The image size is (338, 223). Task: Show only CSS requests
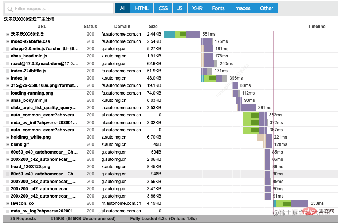pyautogui.click(x=163, y=8)
